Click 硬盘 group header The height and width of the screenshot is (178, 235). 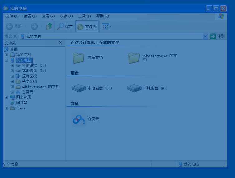tap(74, 73)
